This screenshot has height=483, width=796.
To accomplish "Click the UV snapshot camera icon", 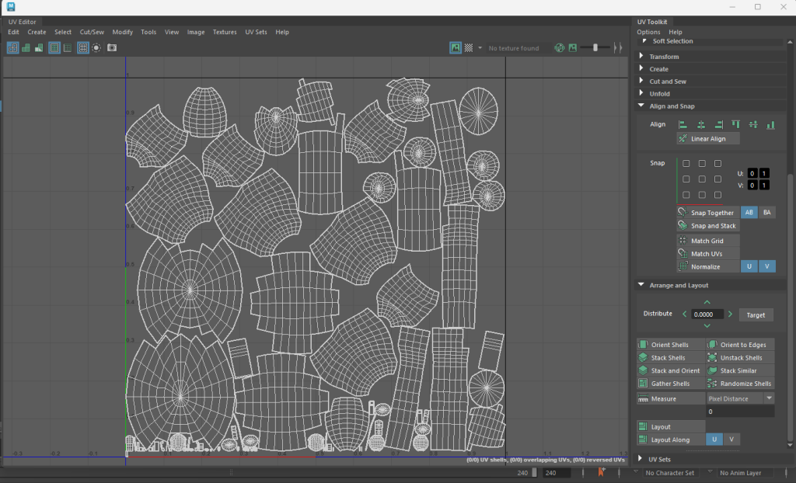I will point(112,48).
